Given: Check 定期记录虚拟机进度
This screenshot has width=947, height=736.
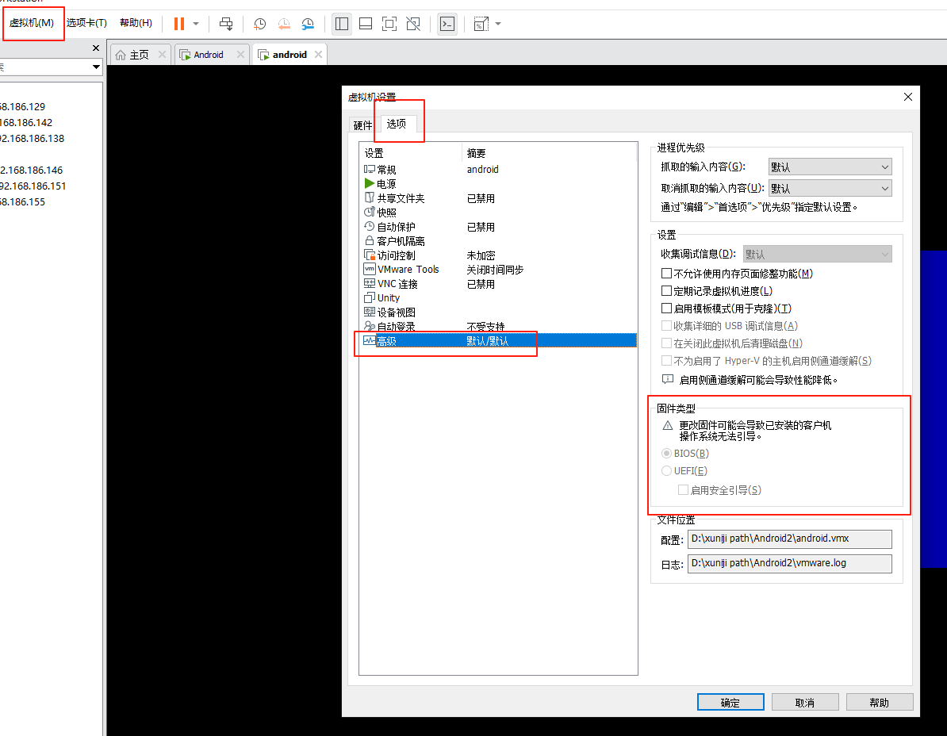Looking at the screenshot, I should (667, 291).
